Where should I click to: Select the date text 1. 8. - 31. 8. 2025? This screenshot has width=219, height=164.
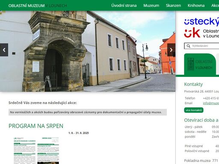click(79, 133)
